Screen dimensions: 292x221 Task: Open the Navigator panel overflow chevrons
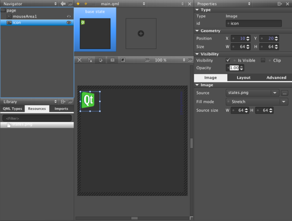click(x=70, y=4)
